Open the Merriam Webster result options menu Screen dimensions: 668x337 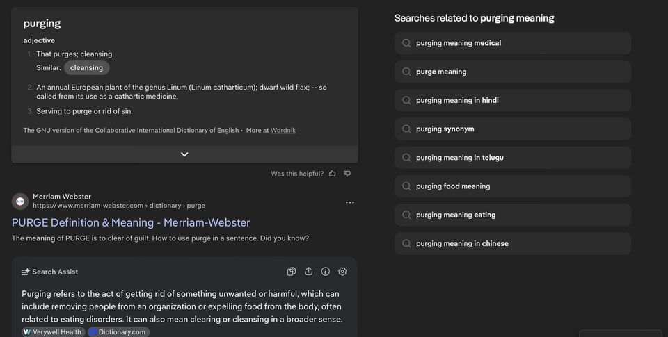pyautogui.click(x=350, y=202)
